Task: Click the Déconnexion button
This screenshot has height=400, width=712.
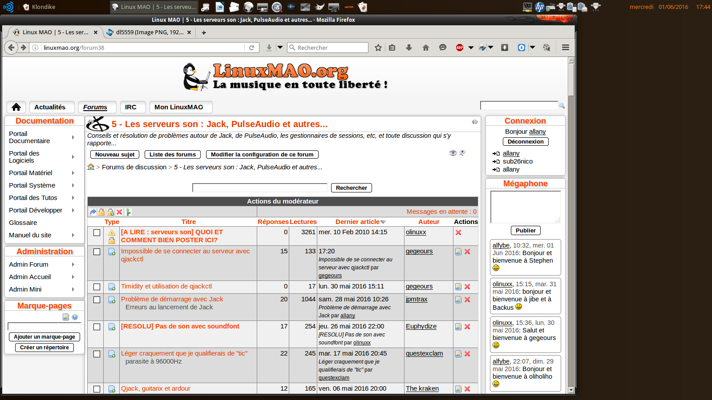Action: pyautogui.click(x=526, y=141)
